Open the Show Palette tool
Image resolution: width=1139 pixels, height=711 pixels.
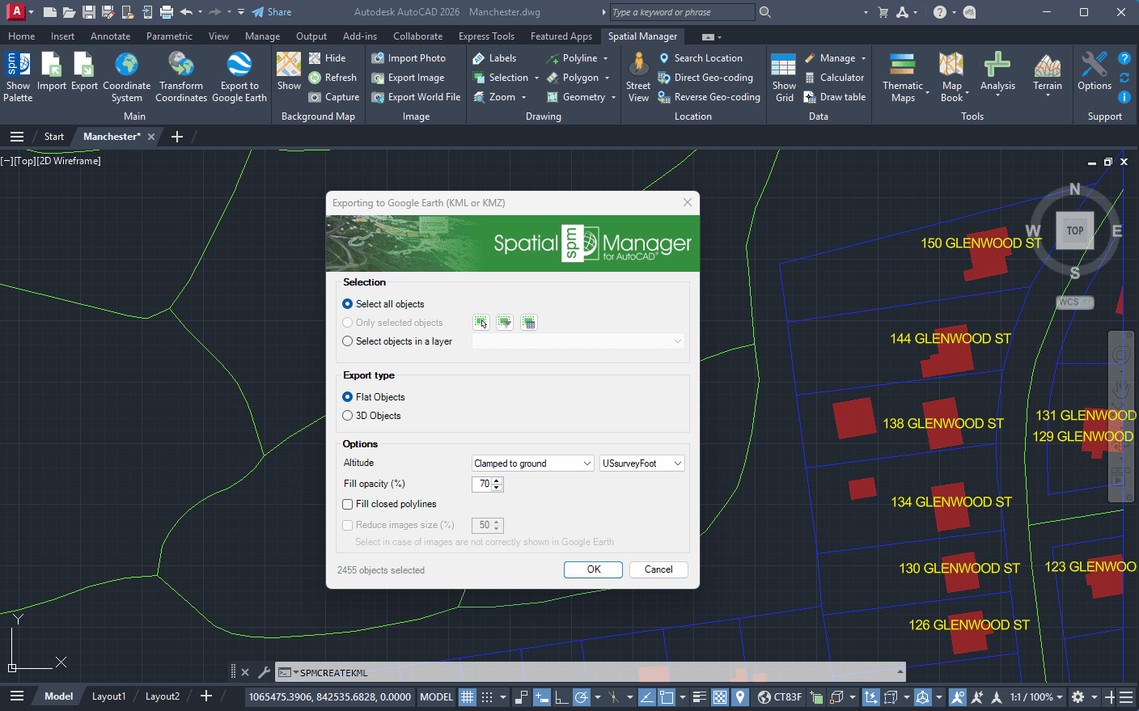click(18, 77)
